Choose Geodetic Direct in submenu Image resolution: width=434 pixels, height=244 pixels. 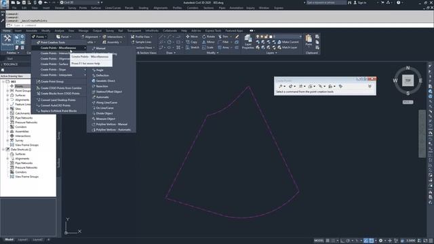pos(111,81)
